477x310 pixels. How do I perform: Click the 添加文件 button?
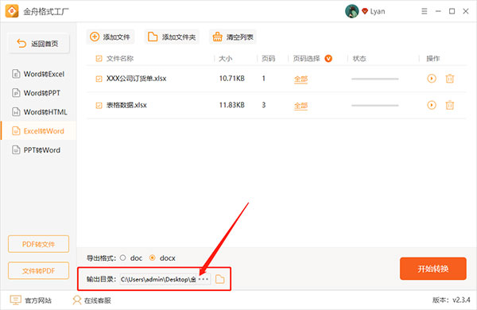click(111, 37)
